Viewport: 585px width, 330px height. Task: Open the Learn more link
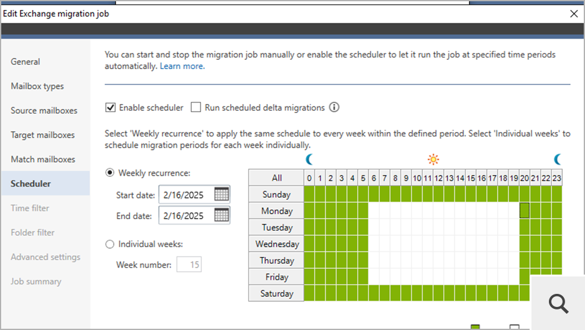pyautogui.click(x=182, y=66)
